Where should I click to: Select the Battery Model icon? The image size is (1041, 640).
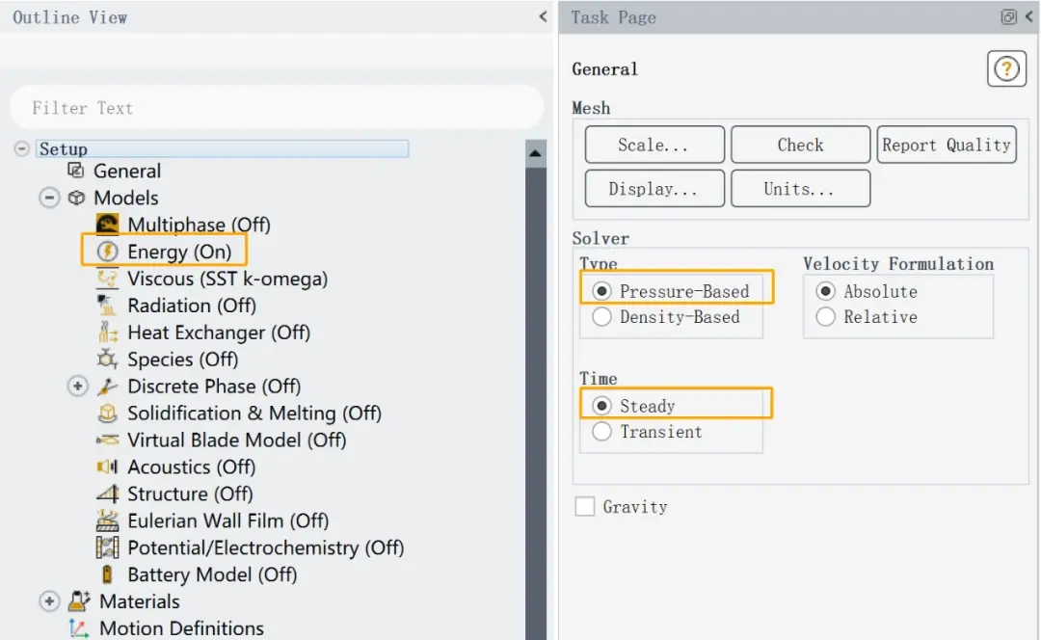[107, 574]
